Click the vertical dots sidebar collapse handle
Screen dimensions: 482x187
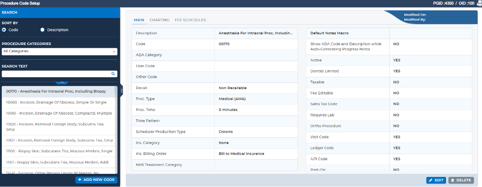(x=121, y=90)
